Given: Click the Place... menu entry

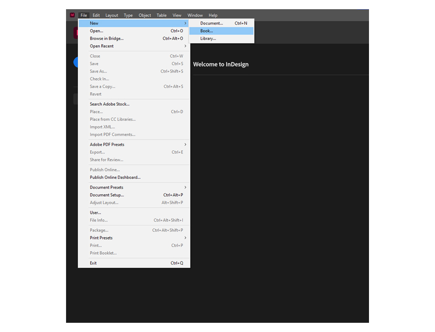Looking at the screenshot, I should (134, 111).
